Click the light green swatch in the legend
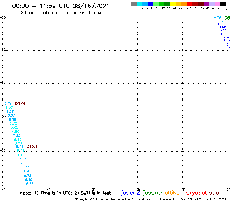The width and height of the screenshot is (230, 202). pos(156,4)
